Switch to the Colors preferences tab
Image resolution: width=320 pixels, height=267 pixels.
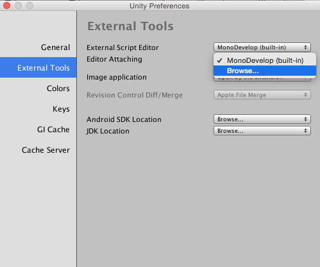pos(58,89)
